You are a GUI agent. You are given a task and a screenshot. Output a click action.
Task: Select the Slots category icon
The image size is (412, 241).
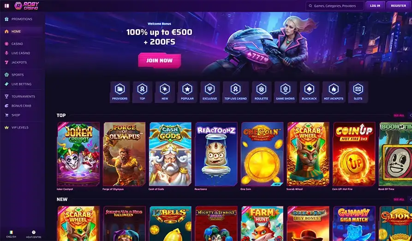[358, 92]
